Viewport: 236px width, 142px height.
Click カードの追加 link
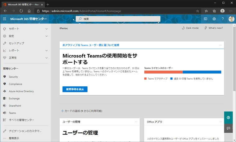(x=81, y=111)
